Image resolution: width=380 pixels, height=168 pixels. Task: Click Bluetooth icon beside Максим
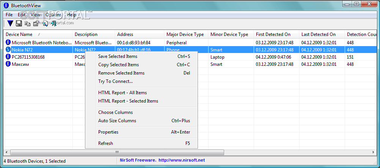8,64
